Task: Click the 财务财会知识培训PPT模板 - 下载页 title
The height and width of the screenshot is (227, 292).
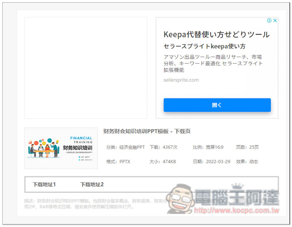Action: click(x=147, y=131)
